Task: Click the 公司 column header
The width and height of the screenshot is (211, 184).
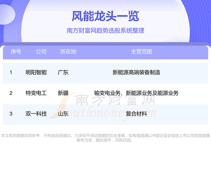Action: pos(41,52)
